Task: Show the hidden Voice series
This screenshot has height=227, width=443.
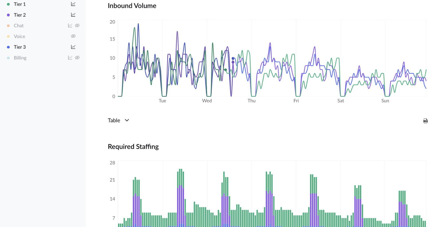Action: point(73,36)
